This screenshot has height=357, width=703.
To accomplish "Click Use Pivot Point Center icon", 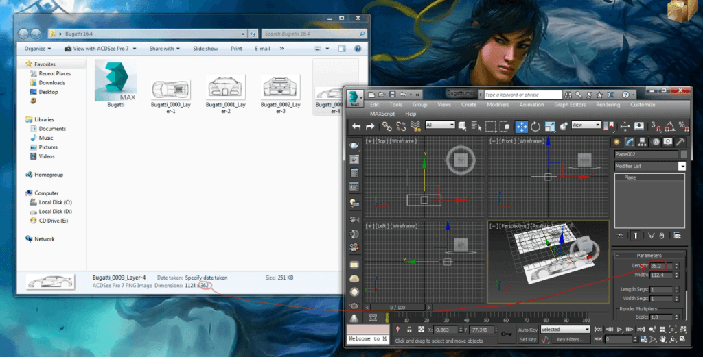I will coord(608,127).
